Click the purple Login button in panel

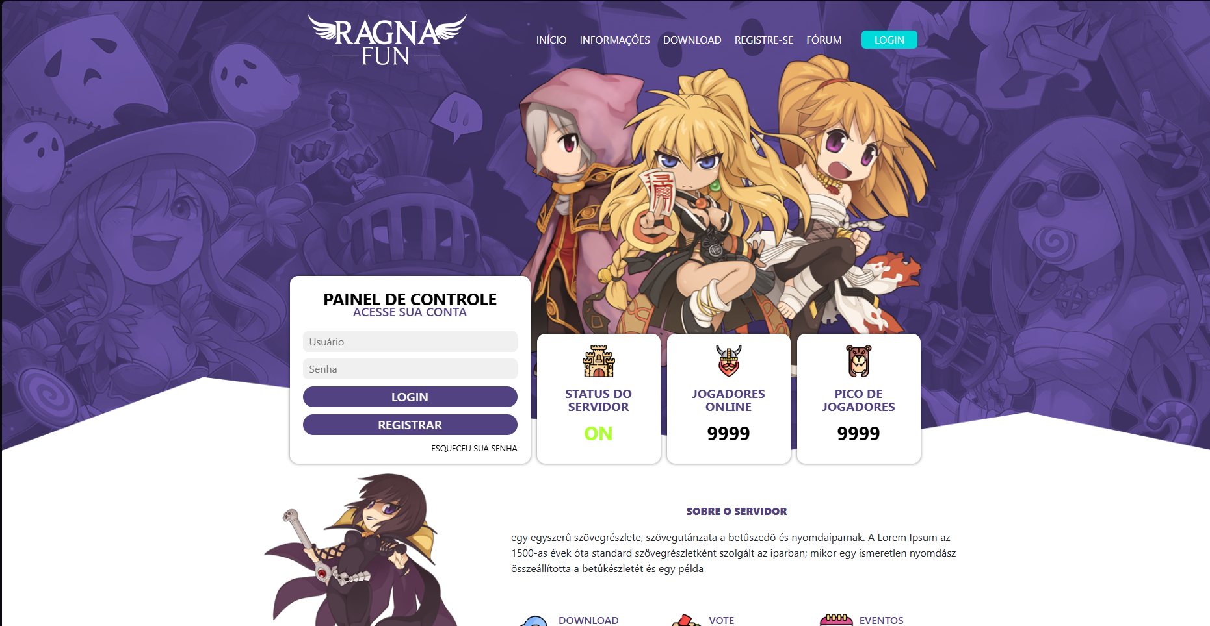point(410,397)
